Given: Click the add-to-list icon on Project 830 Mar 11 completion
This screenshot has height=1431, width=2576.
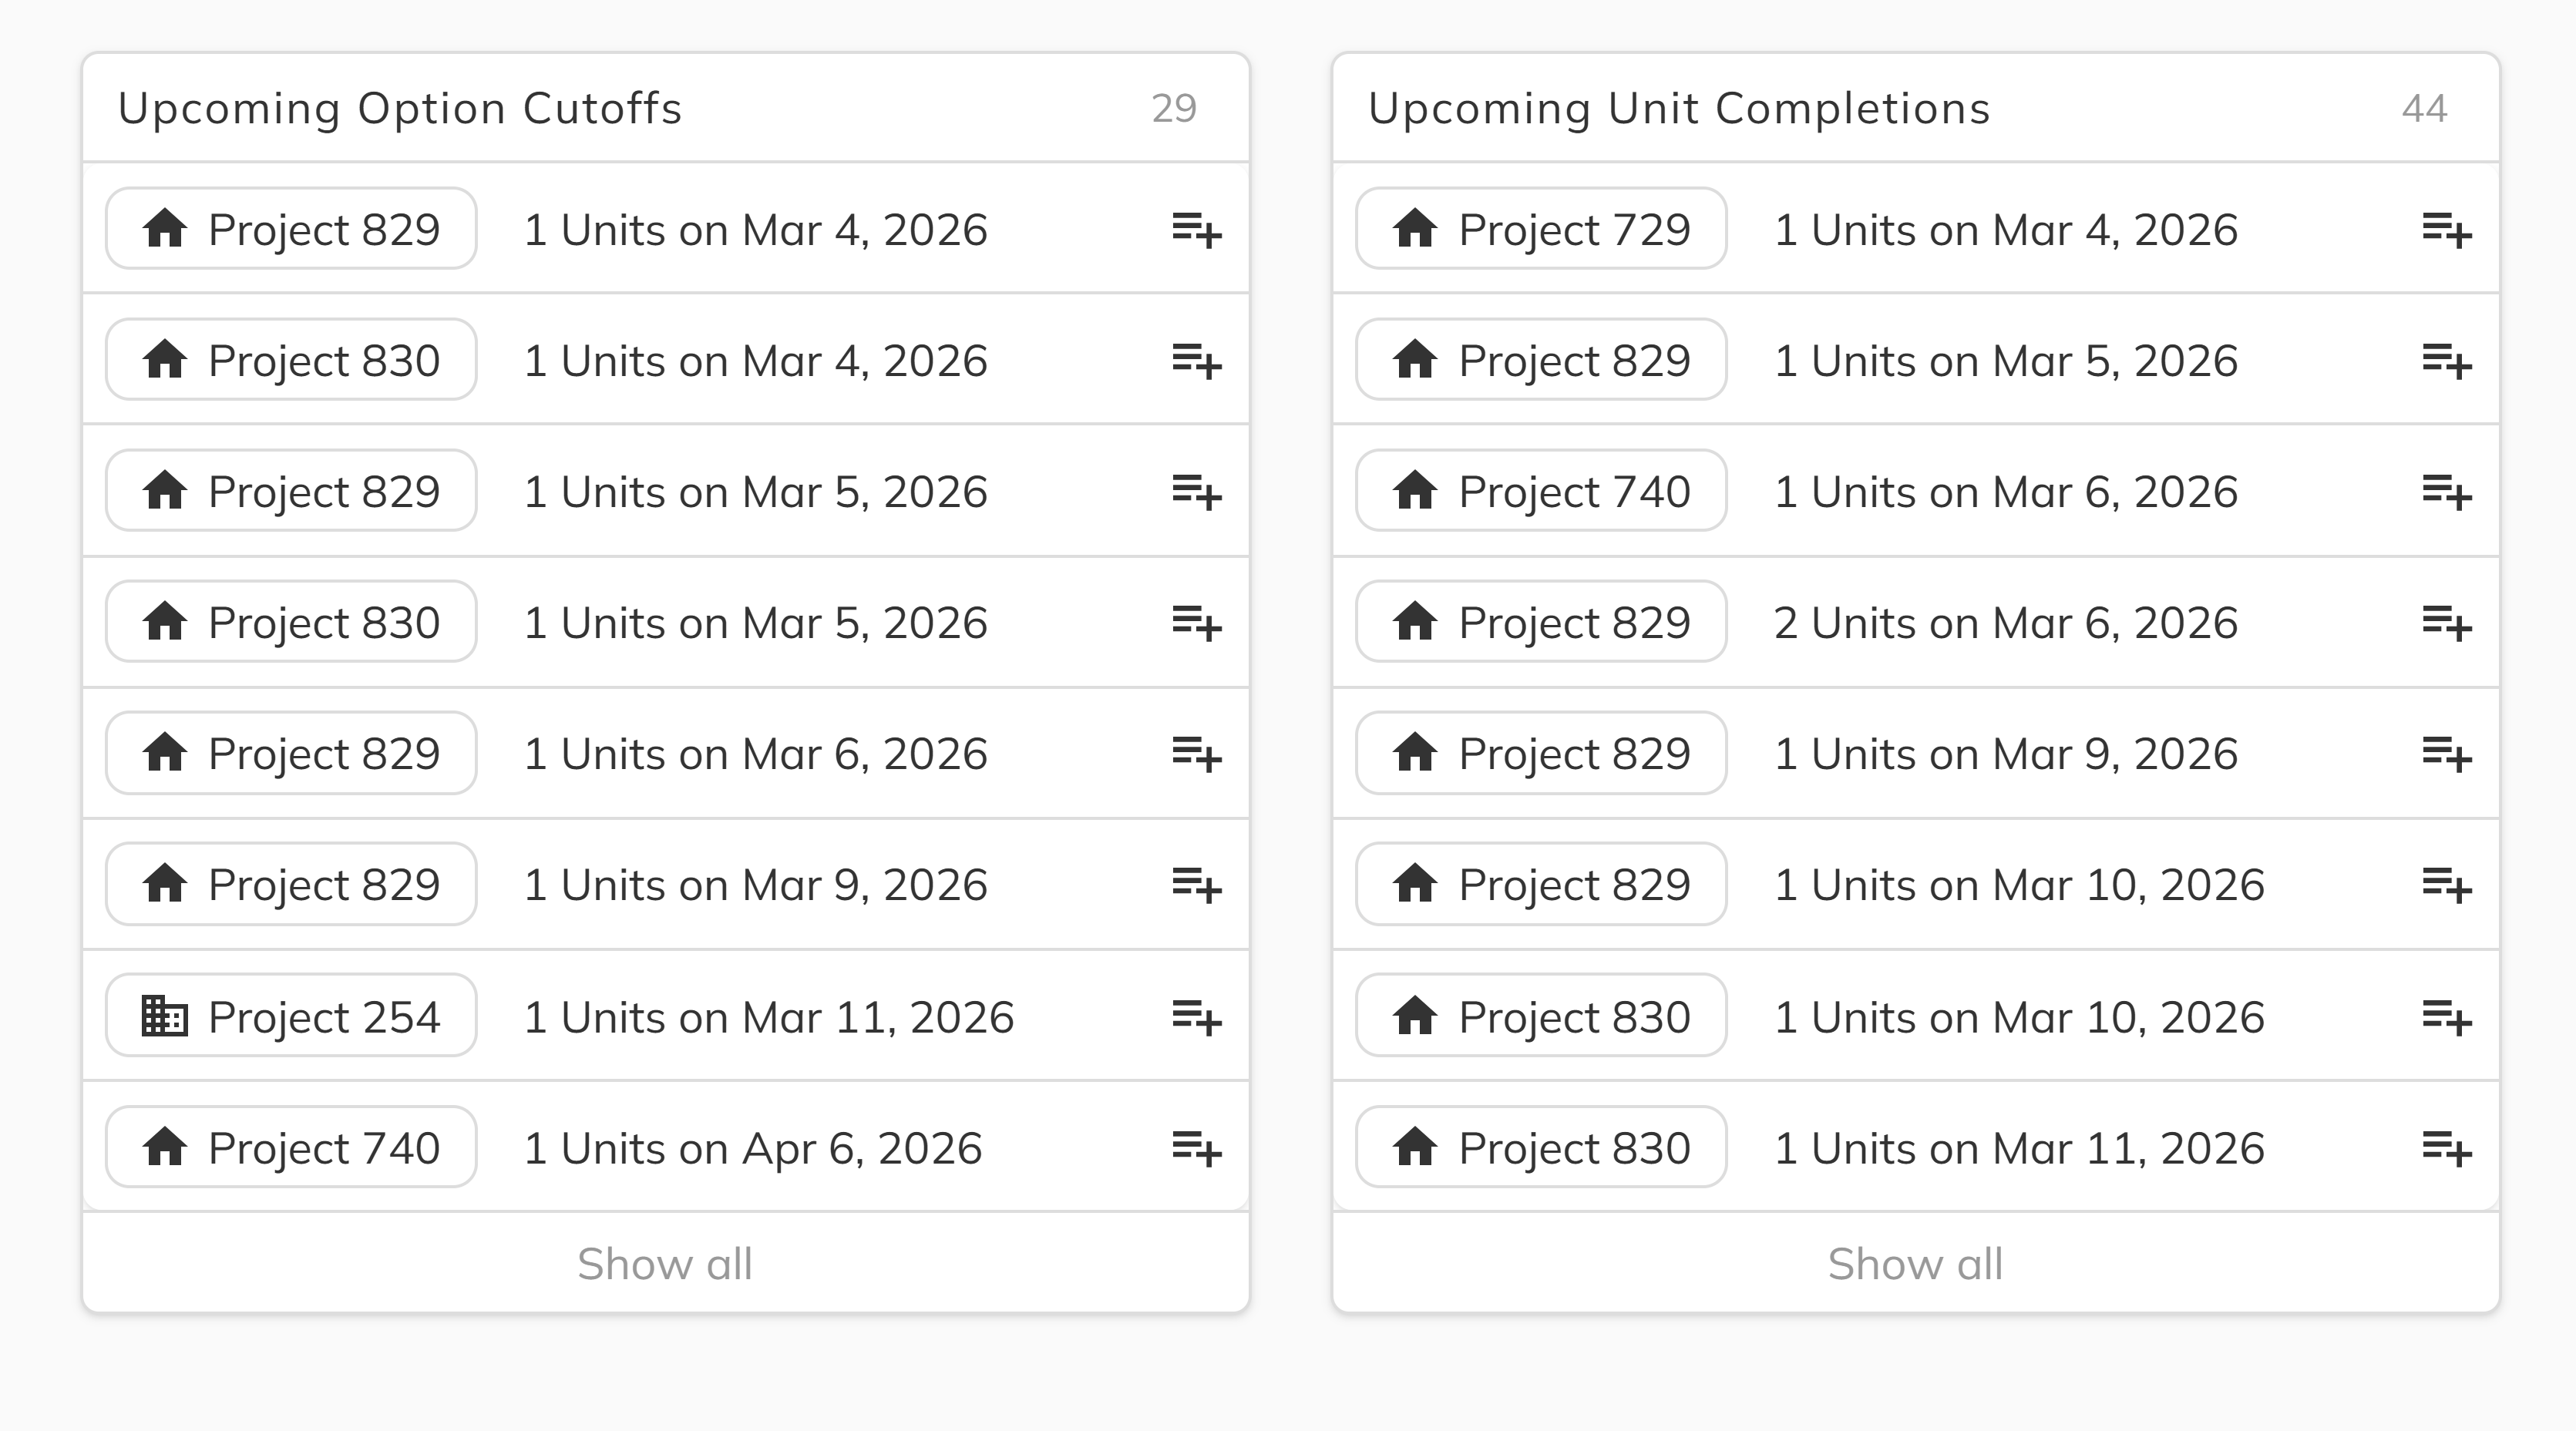Looking at the screenshot, I should [x=2449, y=1147].
